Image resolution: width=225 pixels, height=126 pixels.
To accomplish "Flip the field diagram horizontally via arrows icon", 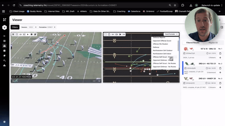I will [124, 34].
